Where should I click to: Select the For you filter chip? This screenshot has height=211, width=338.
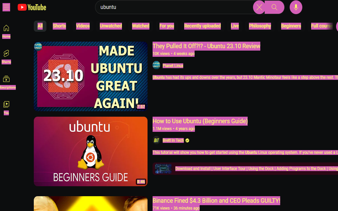tap(167, 26)
